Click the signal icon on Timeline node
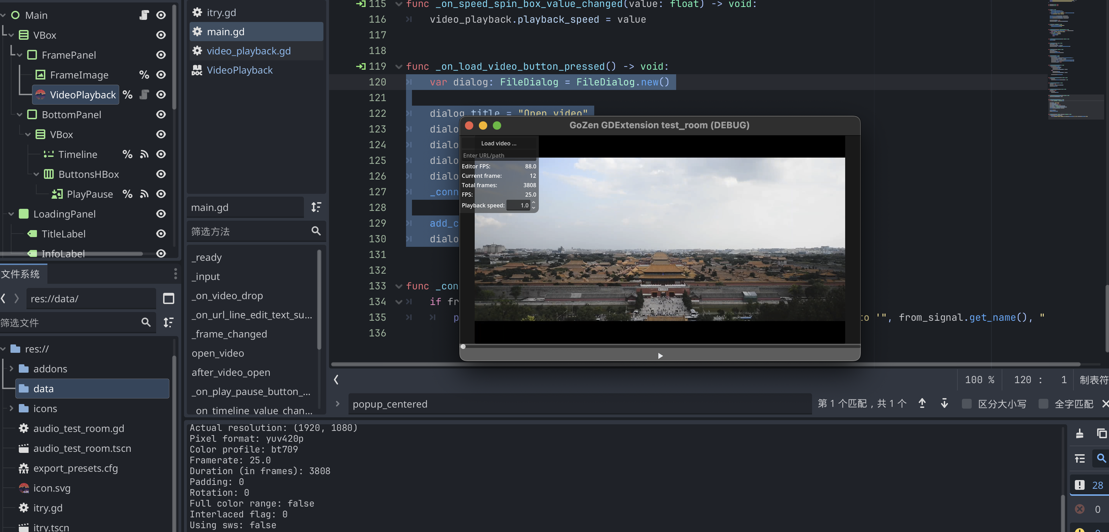 tap(144, 154)
